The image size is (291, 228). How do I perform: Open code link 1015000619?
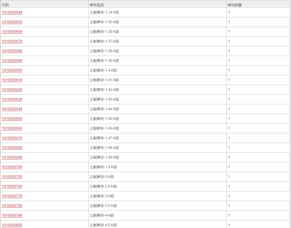[12, 80]
